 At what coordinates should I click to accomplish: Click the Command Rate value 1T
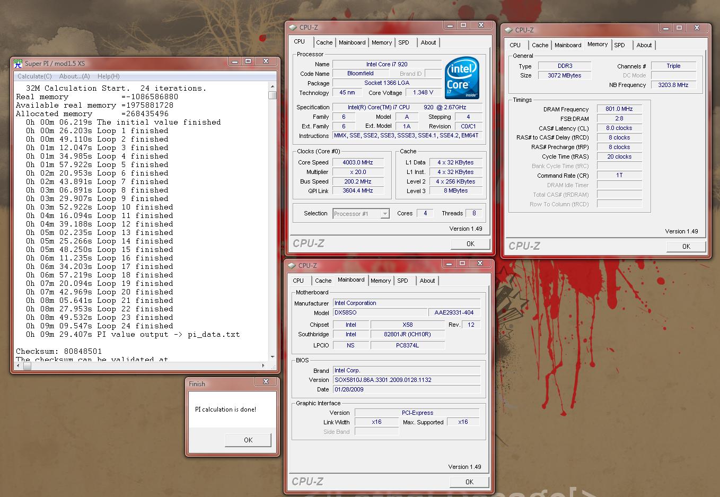619,175
